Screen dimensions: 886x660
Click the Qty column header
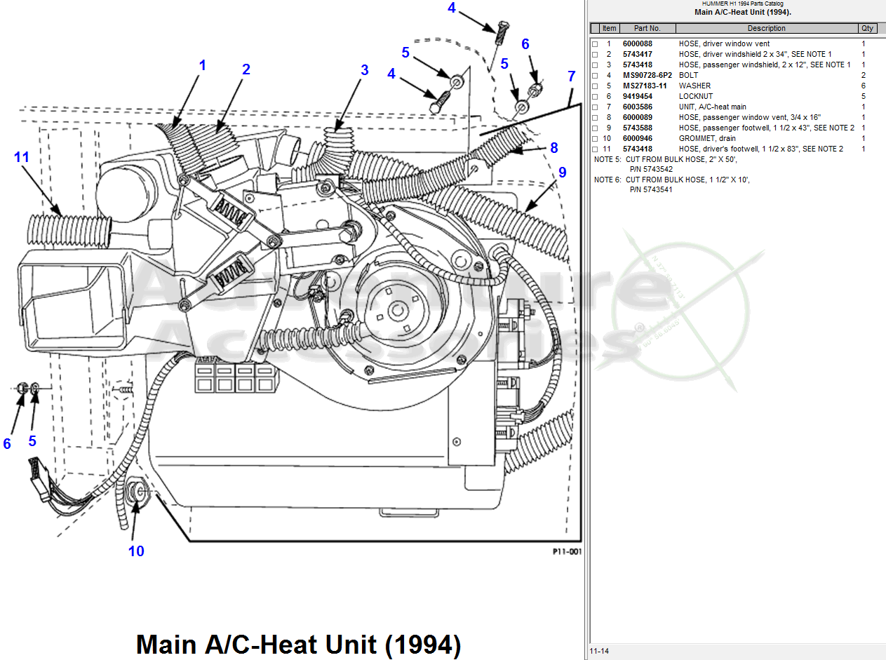click(868, 28)
